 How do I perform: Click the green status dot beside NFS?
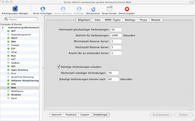[8, 66]
